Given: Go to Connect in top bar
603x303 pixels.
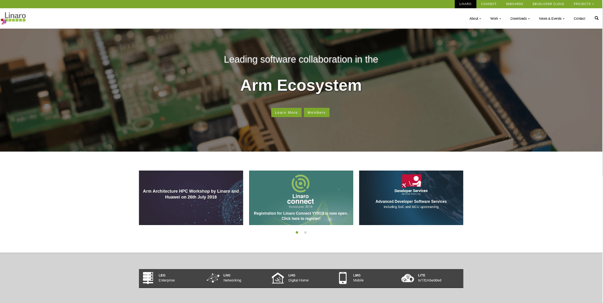Looking at the screenshot, I should pos(489,4).
